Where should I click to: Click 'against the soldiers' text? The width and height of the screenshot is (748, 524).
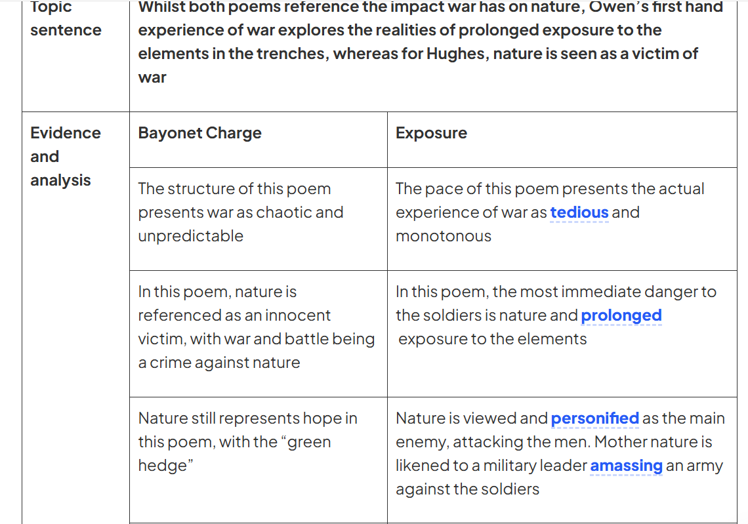tap(467, 489)
